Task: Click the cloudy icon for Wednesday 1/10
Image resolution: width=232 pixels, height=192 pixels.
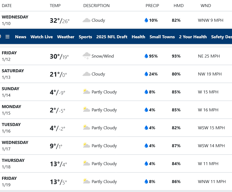Action: (87, 20)
